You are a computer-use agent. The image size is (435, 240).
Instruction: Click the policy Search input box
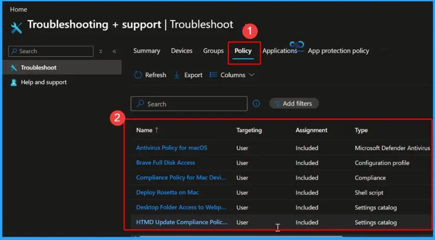[x=189, y=104]
